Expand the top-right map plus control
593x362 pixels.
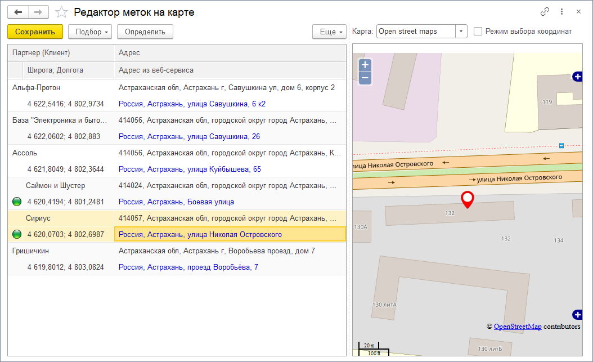coord(577,77)
